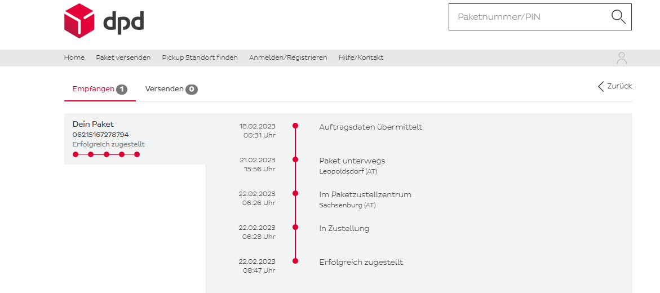Click the Zurück back chevron arrow
This screenshot has height=293, width=660.
pyautogui.click(x=601, y=86)
